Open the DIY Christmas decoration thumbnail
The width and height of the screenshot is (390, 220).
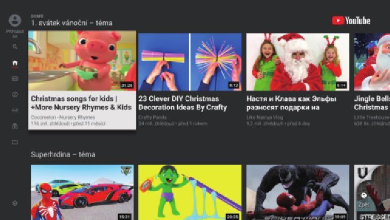[190, 62]
